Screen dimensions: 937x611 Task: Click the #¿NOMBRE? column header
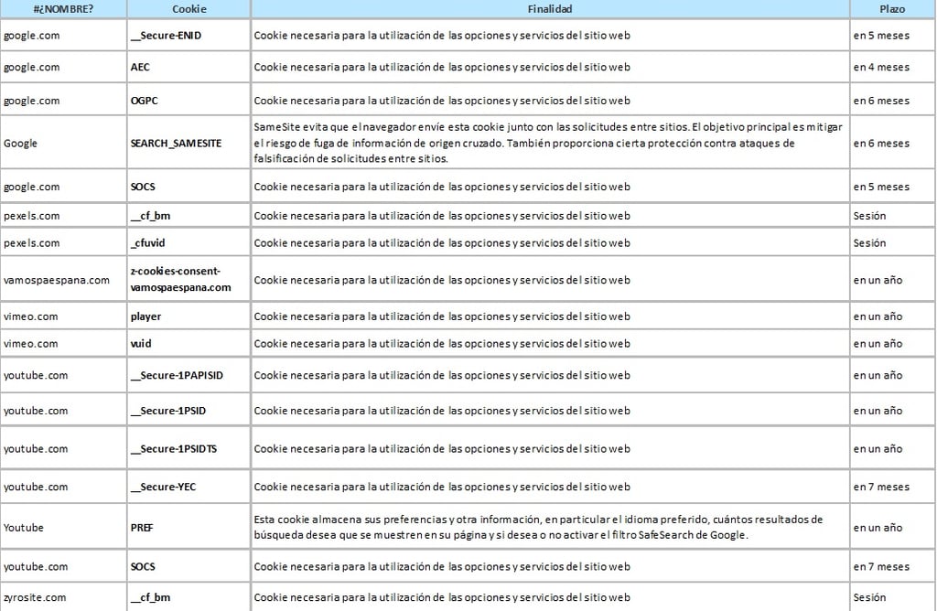click(x=63, y=9)
